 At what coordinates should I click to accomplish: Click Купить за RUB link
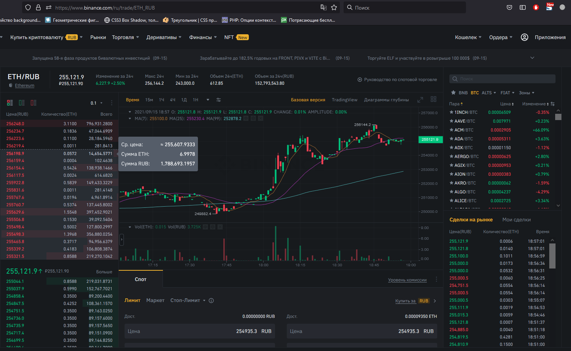412,301
